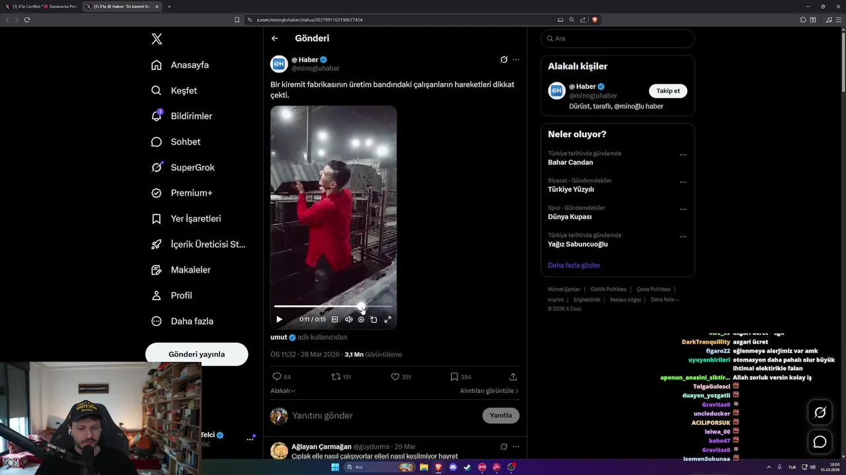Screen dimensions: 846x475
Task: Click the browser address bar URL
Action: click(309, 20)
